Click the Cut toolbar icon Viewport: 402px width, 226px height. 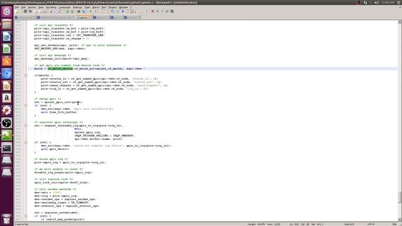(x=51, y=11)
